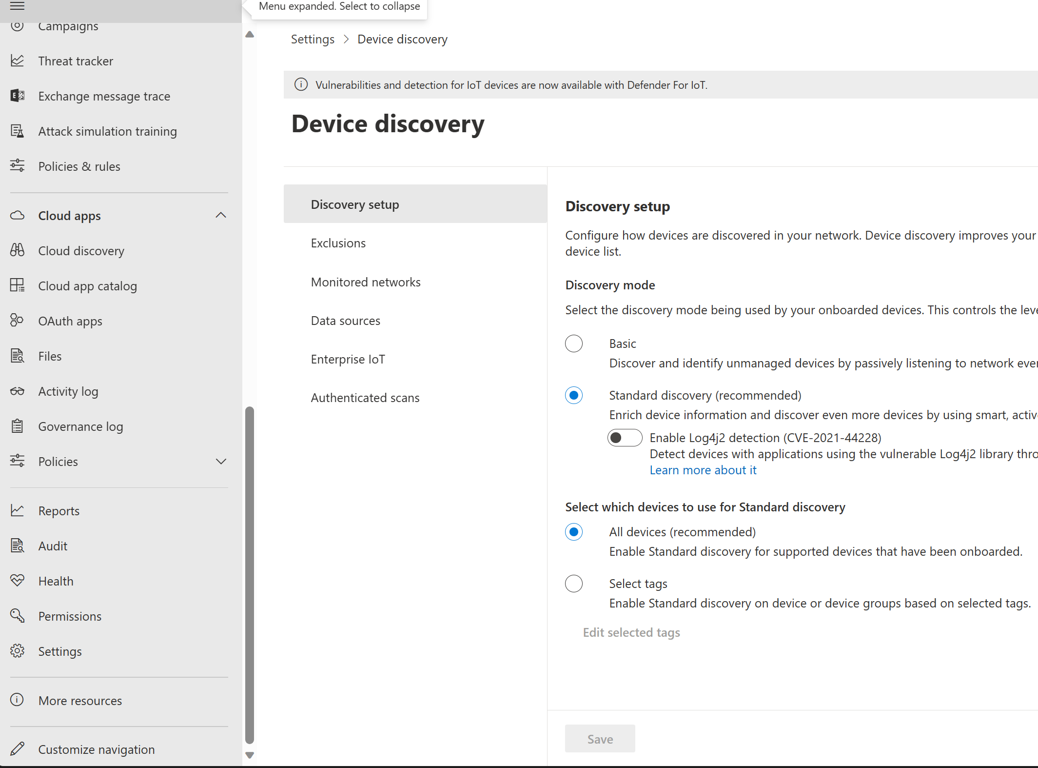The image size is (1038, 768).
Task: Enable Log4j2 detection toggle
Action: (x=626, y=437)
